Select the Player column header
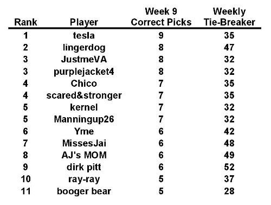 click(84, 23)
